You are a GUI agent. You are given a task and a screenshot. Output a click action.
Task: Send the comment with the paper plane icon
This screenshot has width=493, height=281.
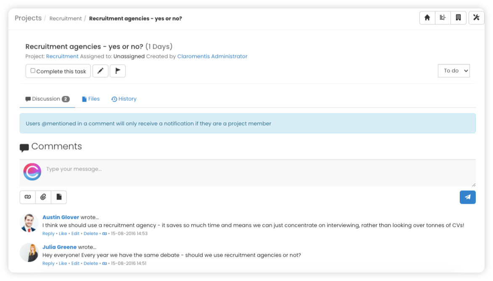(468, 197)
